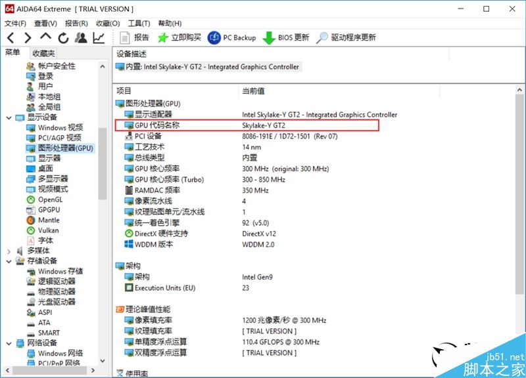Select 逻辑驱动器 in the tree
This screenshot has height=378, width=526.
(51, 282)
